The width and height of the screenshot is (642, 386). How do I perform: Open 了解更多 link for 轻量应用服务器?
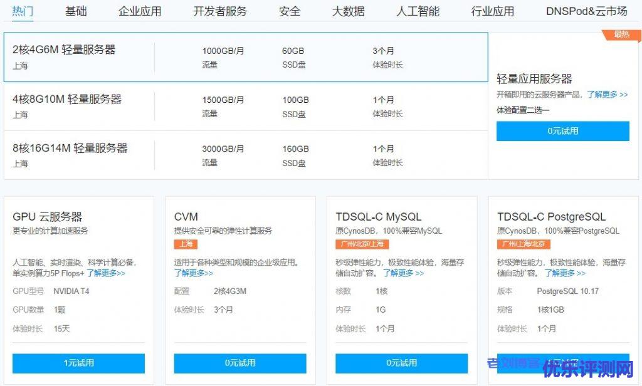(607, 95)
